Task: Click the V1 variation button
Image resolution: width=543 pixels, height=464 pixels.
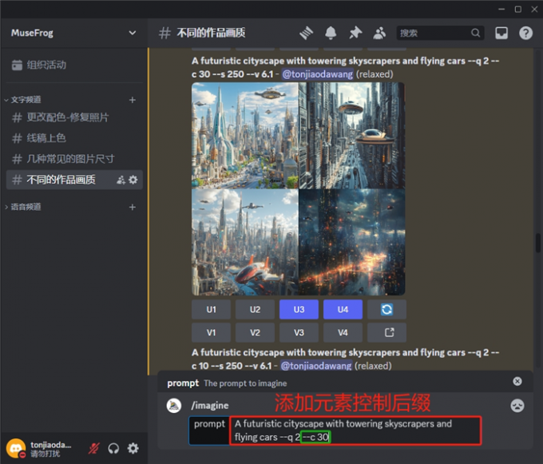Action: tap(212, 332)
